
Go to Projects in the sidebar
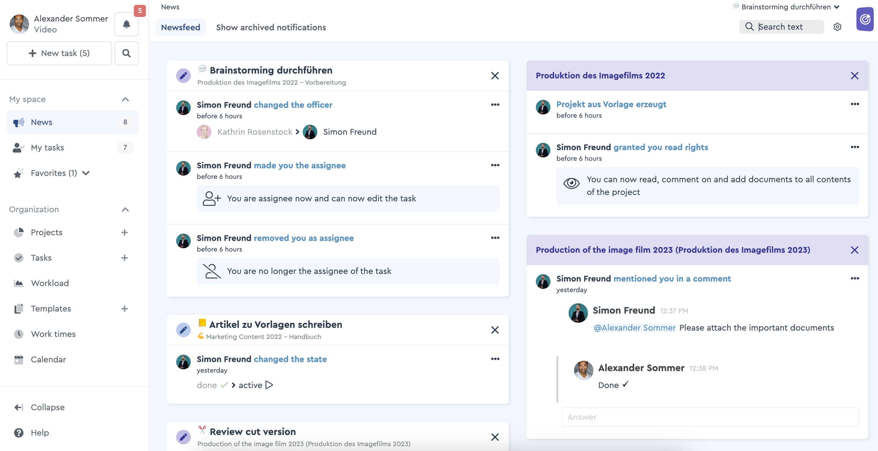click(47, 232)
